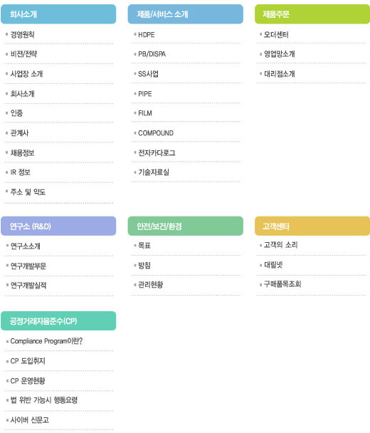Viewport: 370px width, 433px height.
Task: Click the green 제품주문 header
Action: [312, 14]
